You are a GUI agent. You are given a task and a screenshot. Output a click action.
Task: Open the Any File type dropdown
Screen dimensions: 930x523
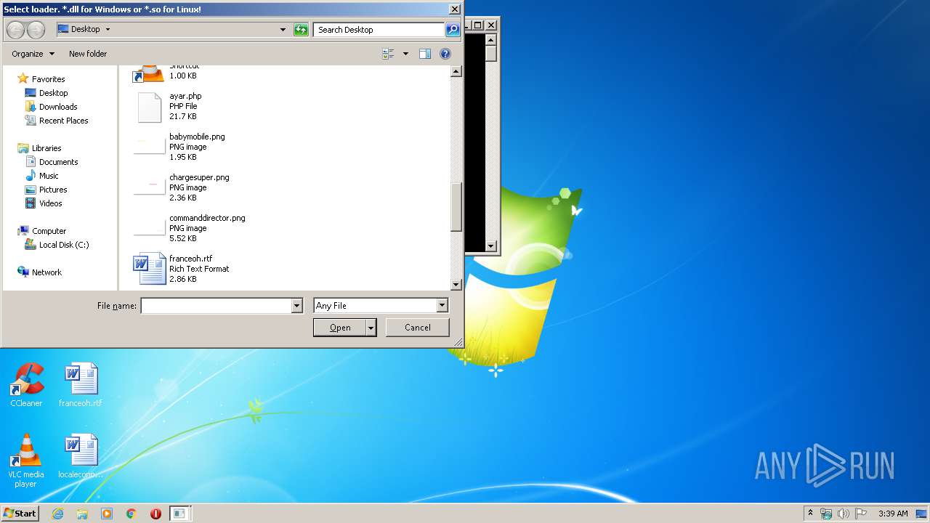pos(442,306)
